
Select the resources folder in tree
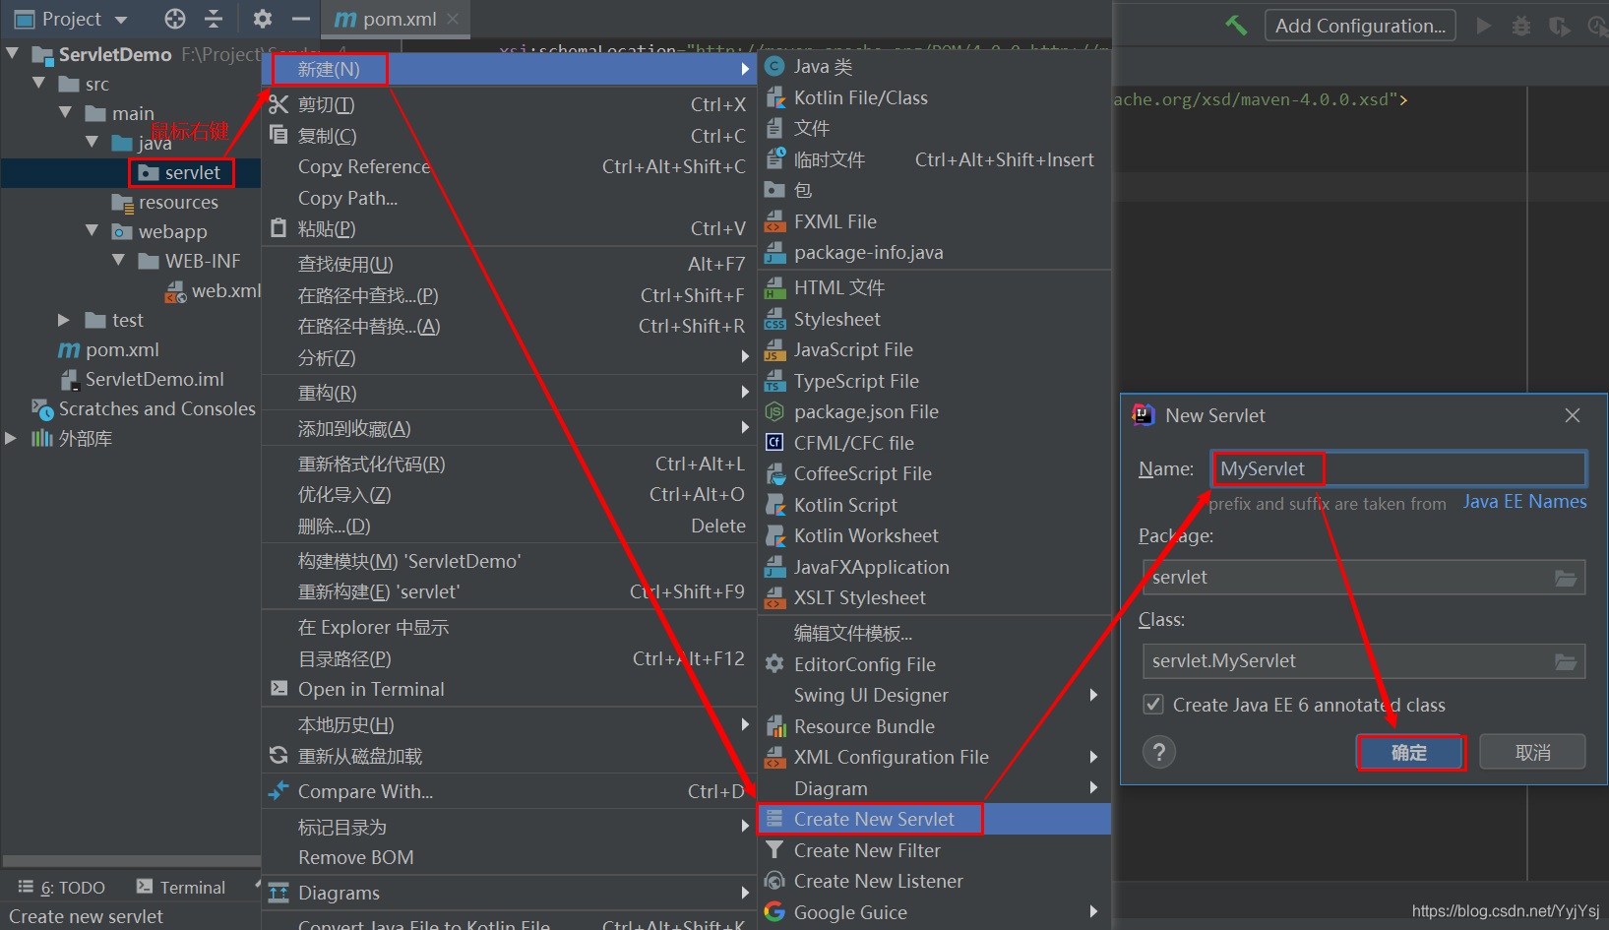pyautogui.click(x=165, y=202)
